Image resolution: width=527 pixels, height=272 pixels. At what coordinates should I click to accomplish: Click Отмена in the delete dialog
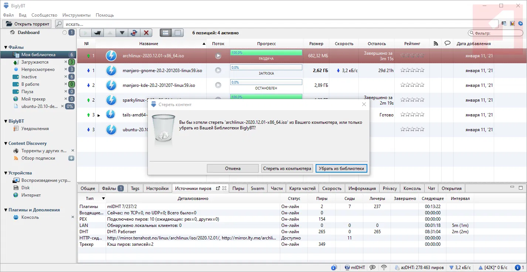[x=233, y=169]
